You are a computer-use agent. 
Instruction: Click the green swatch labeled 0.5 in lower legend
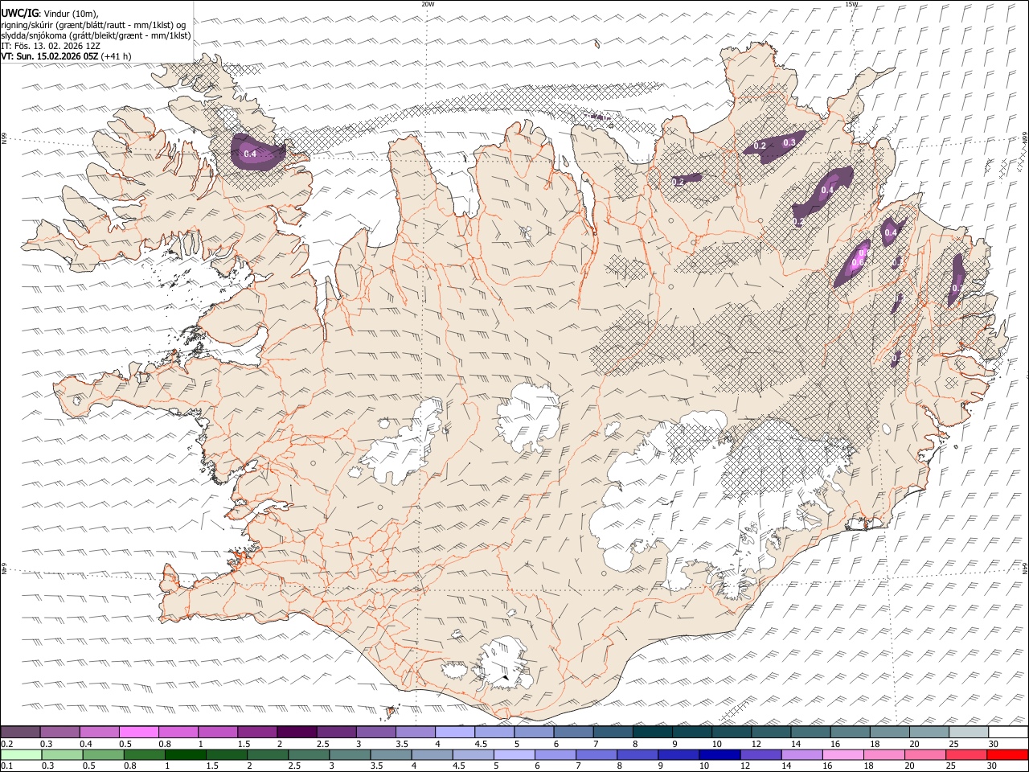103,755
